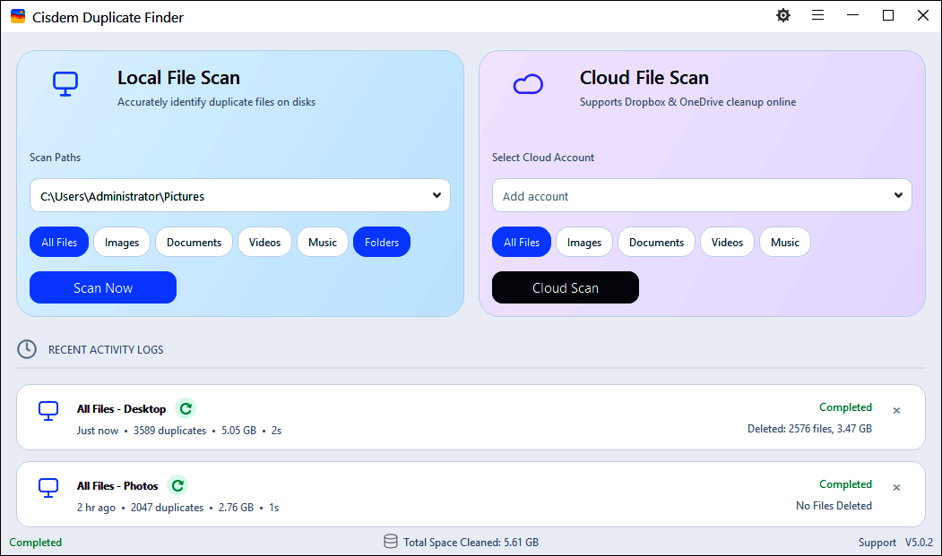The height and width of the screenshot is (556, 942).
Task: Toggle the local Images filter
Action: pos(122,242)
